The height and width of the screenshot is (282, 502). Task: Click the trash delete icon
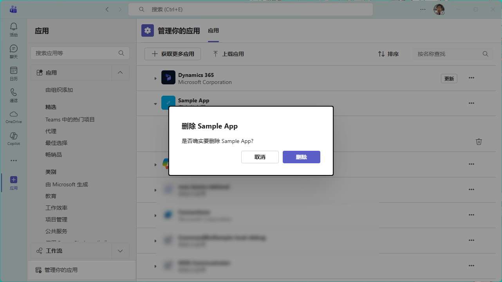479,142
